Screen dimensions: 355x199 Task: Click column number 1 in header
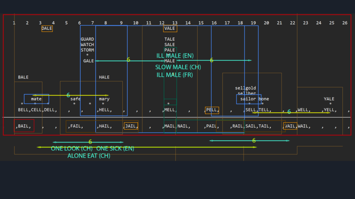pos(14,23)
